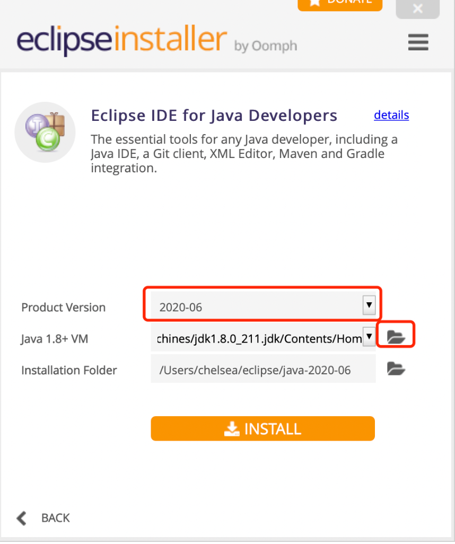Browse for Installation Folder icon
This screenshot has width=455, height=544.
(x=396, y=368)
